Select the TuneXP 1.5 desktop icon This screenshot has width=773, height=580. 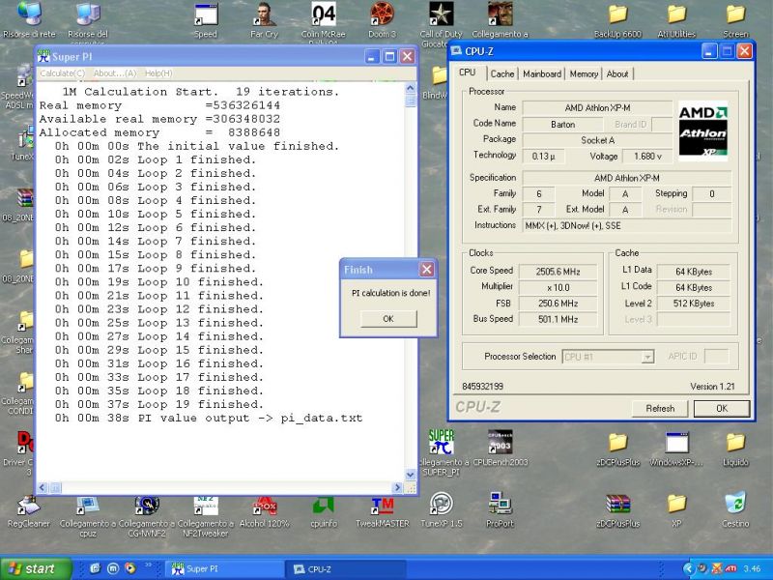[442, 511]
